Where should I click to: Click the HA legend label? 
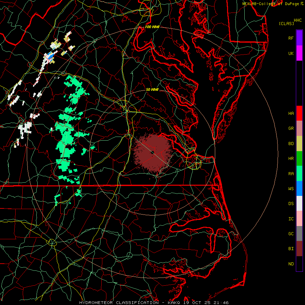coord(291,113)
